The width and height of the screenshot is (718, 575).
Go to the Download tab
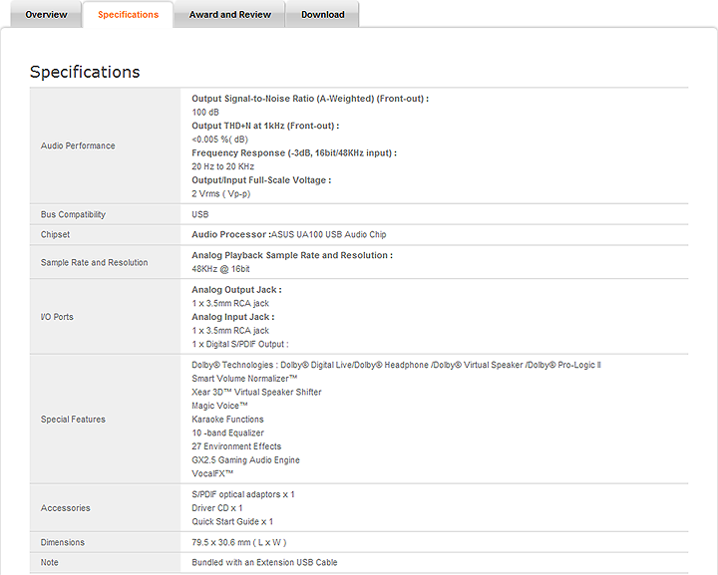322,15
